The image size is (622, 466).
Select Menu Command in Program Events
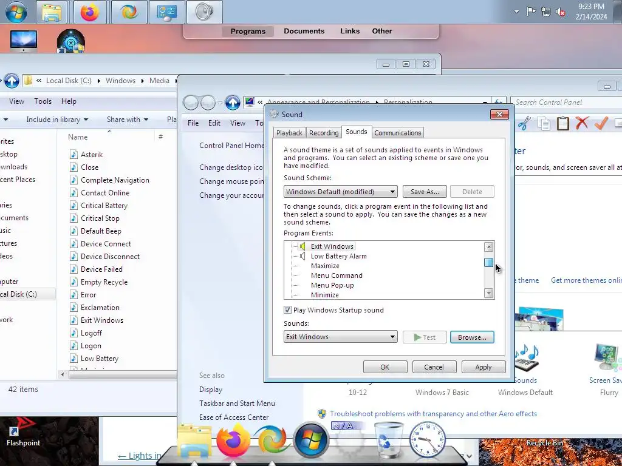(x=337, y=276)
